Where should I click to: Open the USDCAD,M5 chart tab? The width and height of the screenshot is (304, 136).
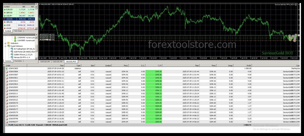coord(58,62)
